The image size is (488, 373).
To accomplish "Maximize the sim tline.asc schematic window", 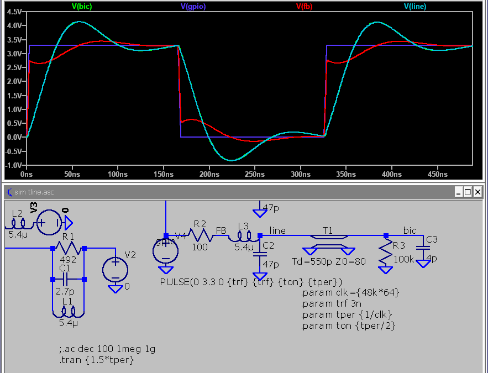I will pos(468,192).
